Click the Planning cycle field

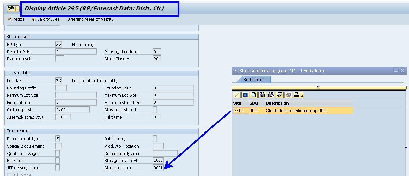tap(60, 59)
